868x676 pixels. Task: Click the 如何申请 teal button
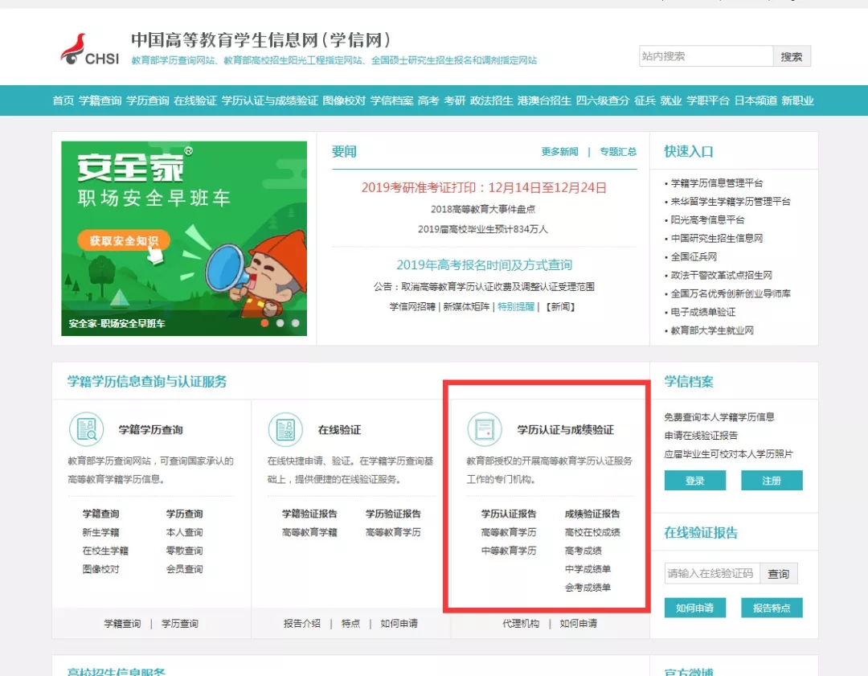[x=694, y=608]
